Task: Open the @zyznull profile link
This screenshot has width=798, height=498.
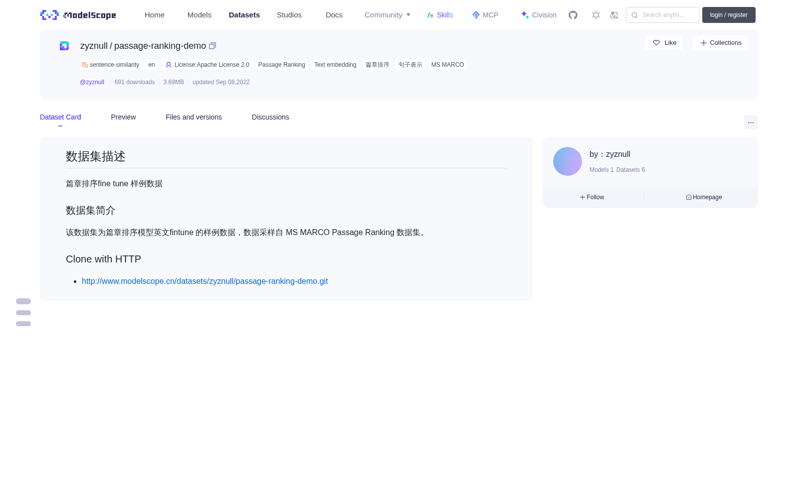Action: pyautogui.click(x=92, y=82)
